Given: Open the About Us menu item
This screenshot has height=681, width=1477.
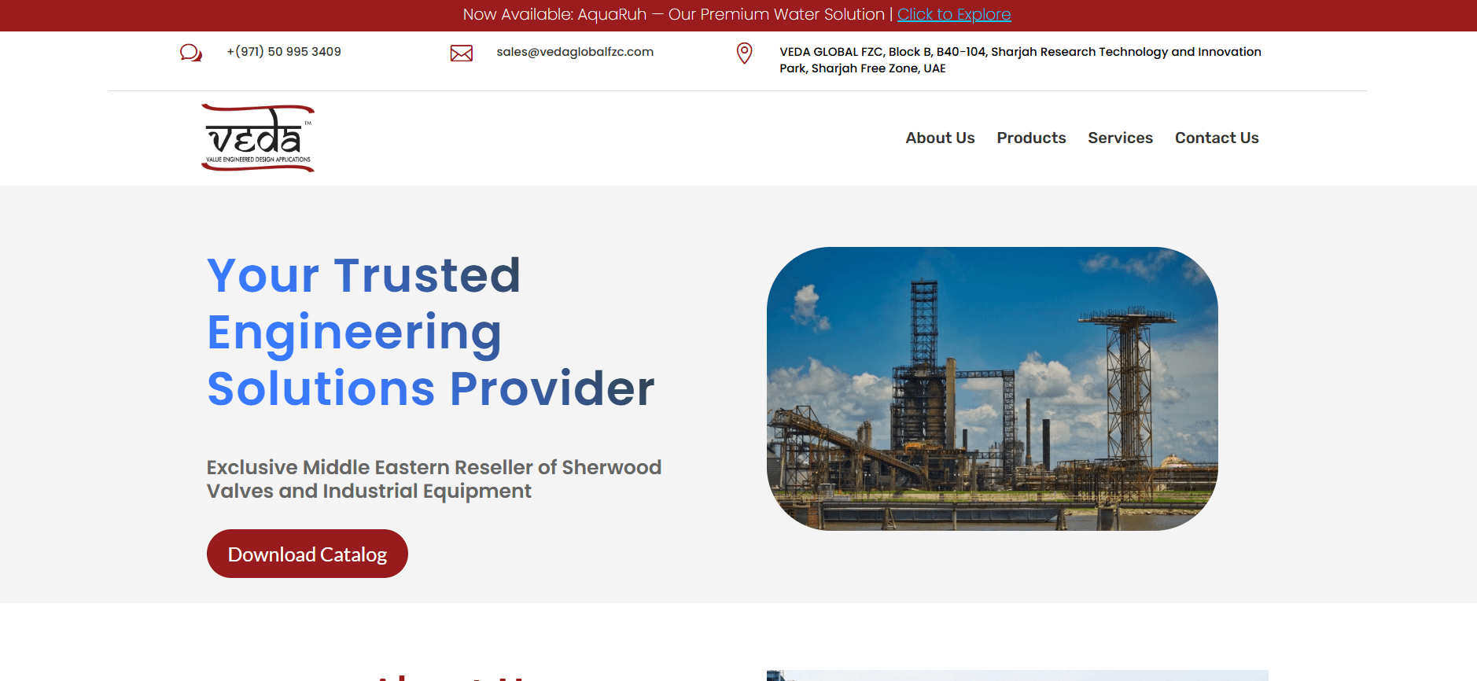Looking at the screenshot, I should pos(940,138).
